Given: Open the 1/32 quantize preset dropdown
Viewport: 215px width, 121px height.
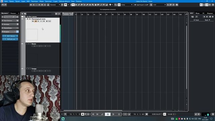Looking at the screenshot, I should point(159,5).
